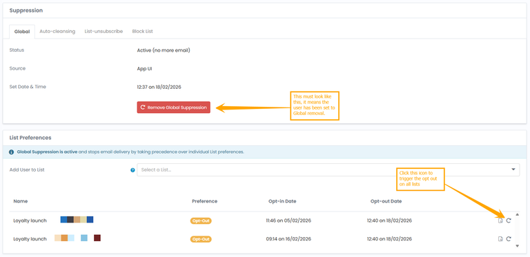530x257 pixels.
Task: Switch to the Auto-cleansing tab
Action: [x=57, y=32]
